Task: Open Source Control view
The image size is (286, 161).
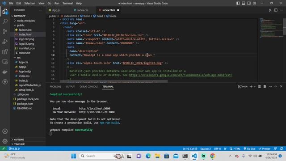Action: pos(5,31)
